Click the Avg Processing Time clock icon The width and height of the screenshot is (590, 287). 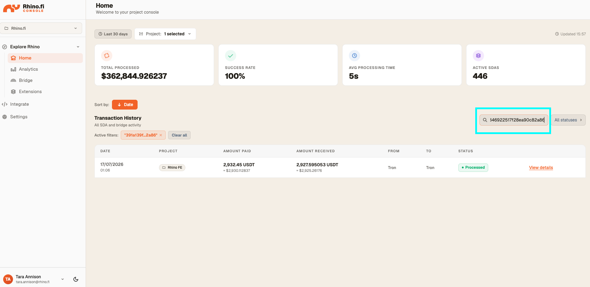[354, 56]
